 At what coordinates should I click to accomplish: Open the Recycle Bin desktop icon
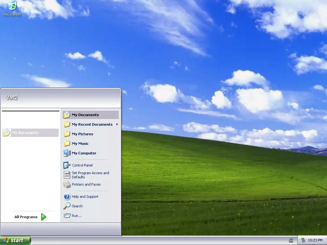(12, 8)
